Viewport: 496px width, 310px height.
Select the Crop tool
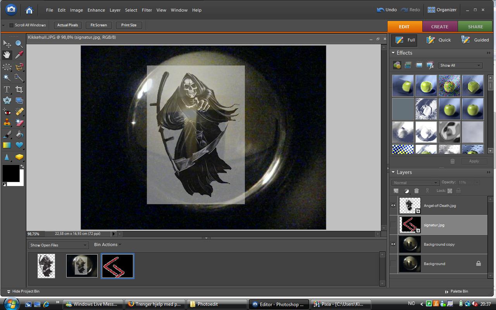coord(19,90)
